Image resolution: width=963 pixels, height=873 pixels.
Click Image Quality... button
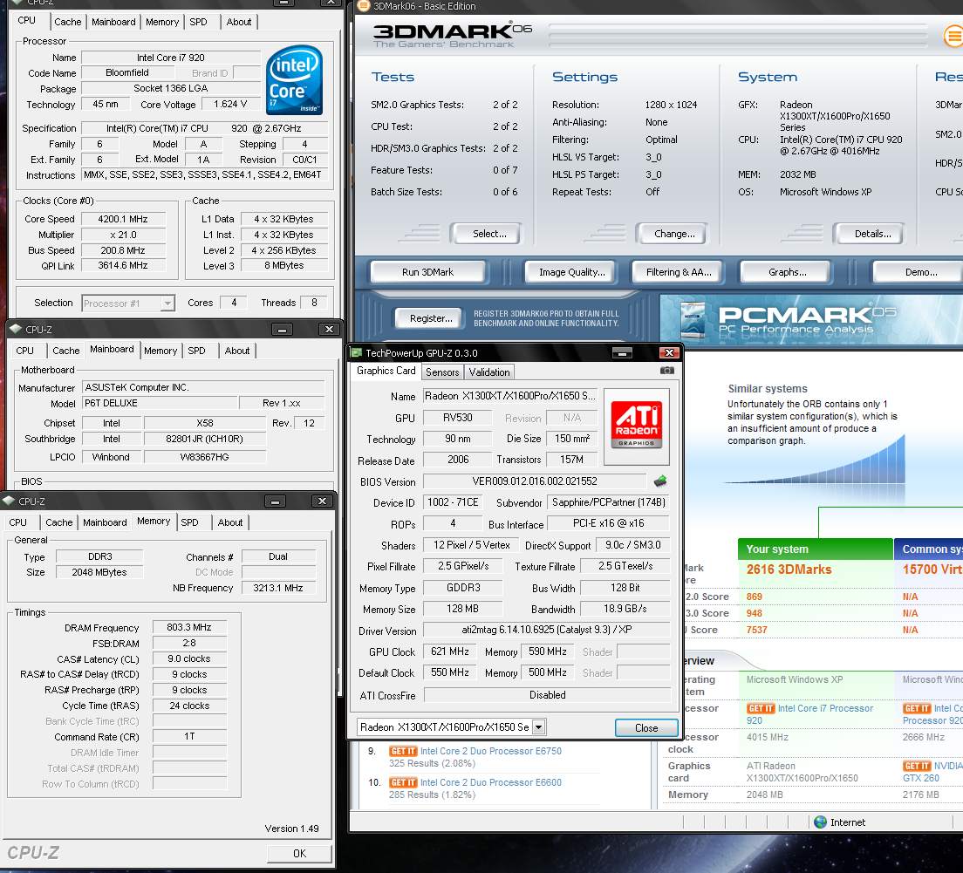coord(572,272)
